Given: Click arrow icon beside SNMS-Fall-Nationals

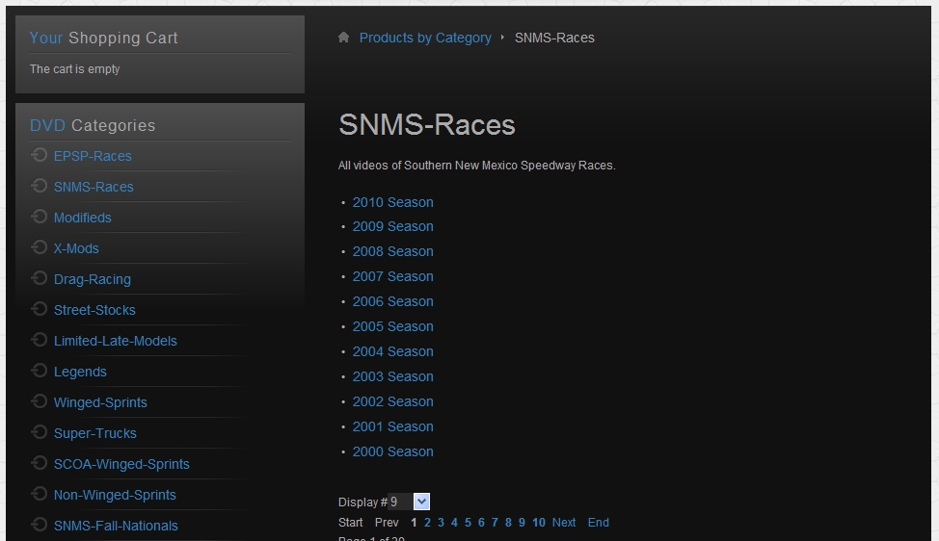Looking at the screenshot, I should click(39, 525).
